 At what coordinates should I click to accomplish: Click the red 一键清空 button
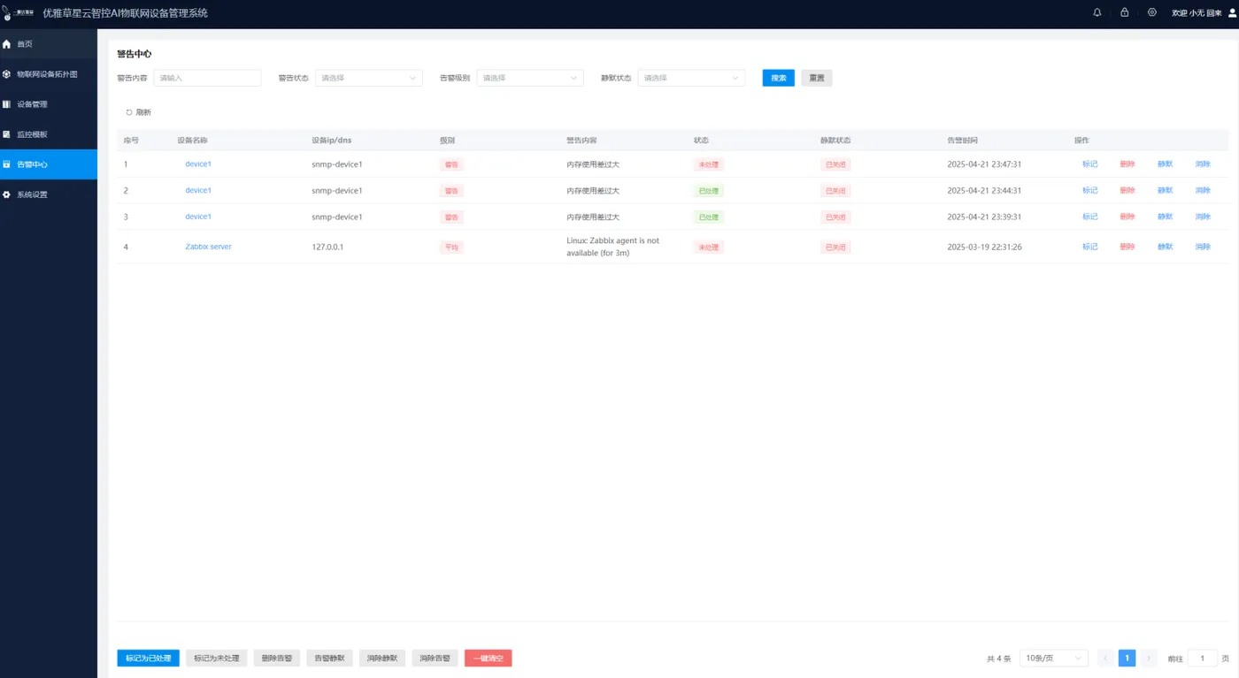click(x=489, y=658)
